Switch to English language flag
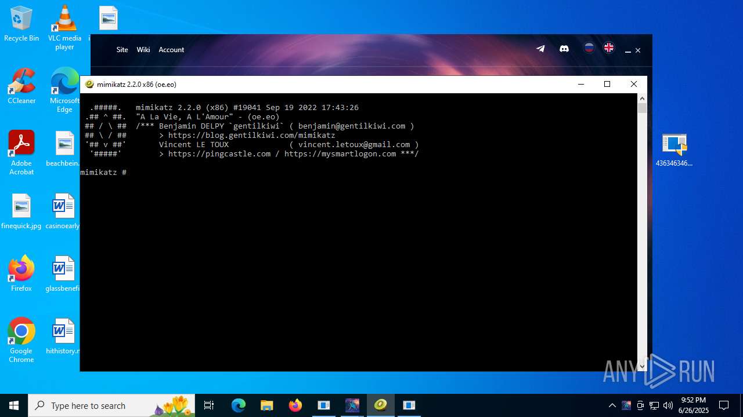The image size is (743, 417). 609,48
